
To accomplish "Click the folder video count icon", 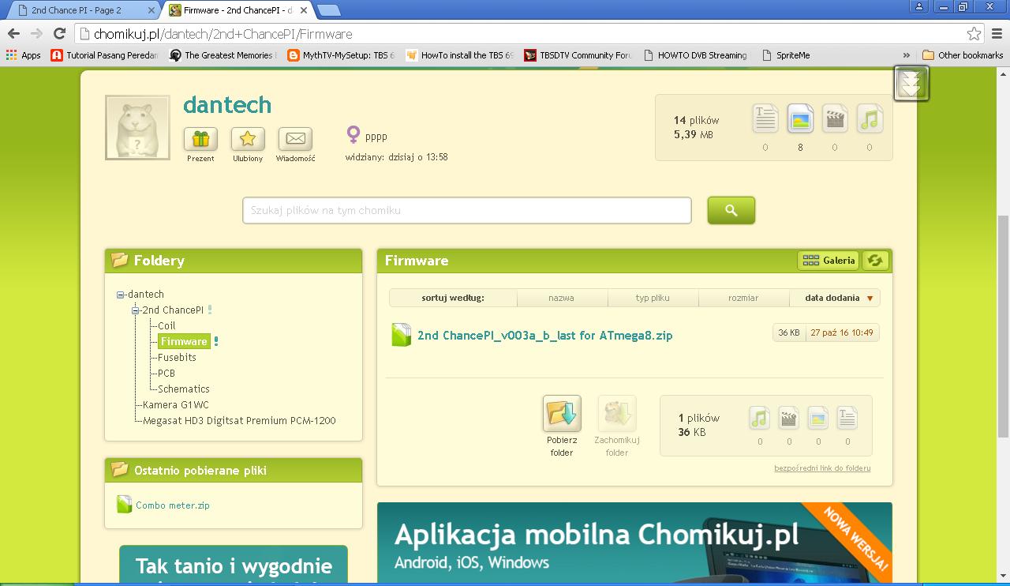I will [789, 418].
